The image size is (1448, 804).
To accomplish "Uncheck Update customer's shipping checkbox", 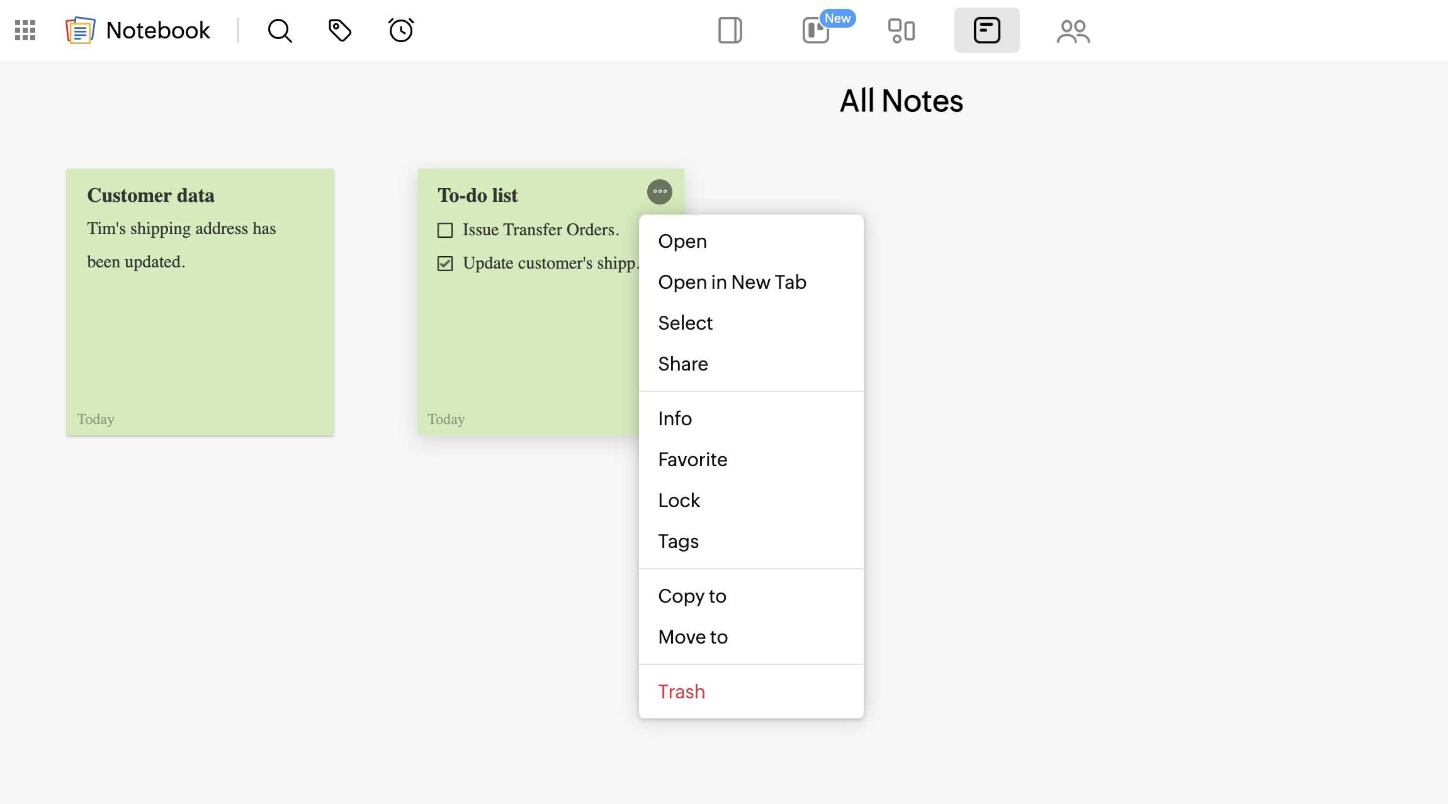I will pos(445,264).
